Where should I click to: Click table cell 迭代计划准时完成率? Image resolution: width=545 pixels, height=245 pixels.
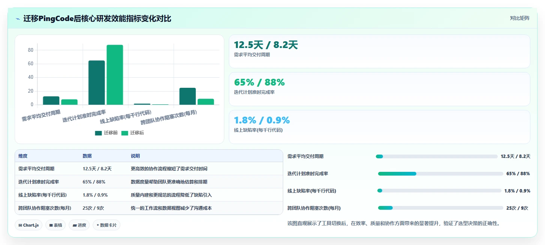click(39, 182)
